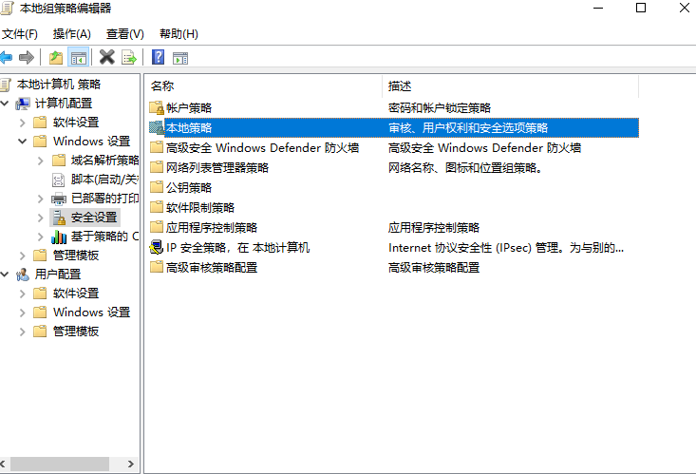Expand the 安全设置 tree node
The width and height of the screenshot is (696, 474).
40,218
